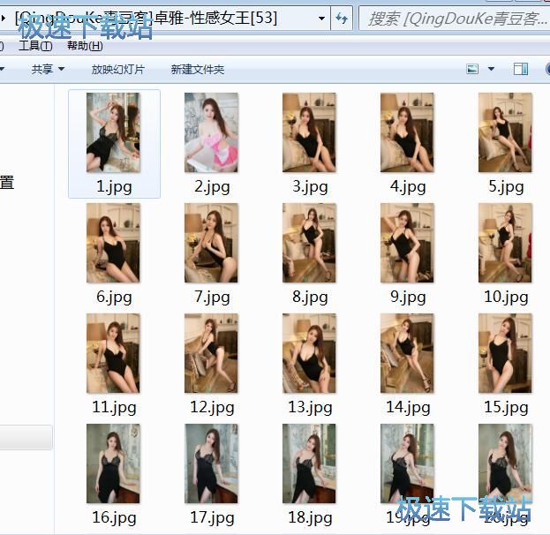
Task: Click the file name 10.jpg
Action: pos(506,298)
